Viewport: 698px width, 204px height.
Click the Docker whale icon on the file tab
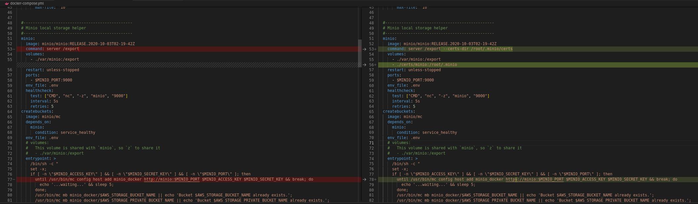pos(7,3)
